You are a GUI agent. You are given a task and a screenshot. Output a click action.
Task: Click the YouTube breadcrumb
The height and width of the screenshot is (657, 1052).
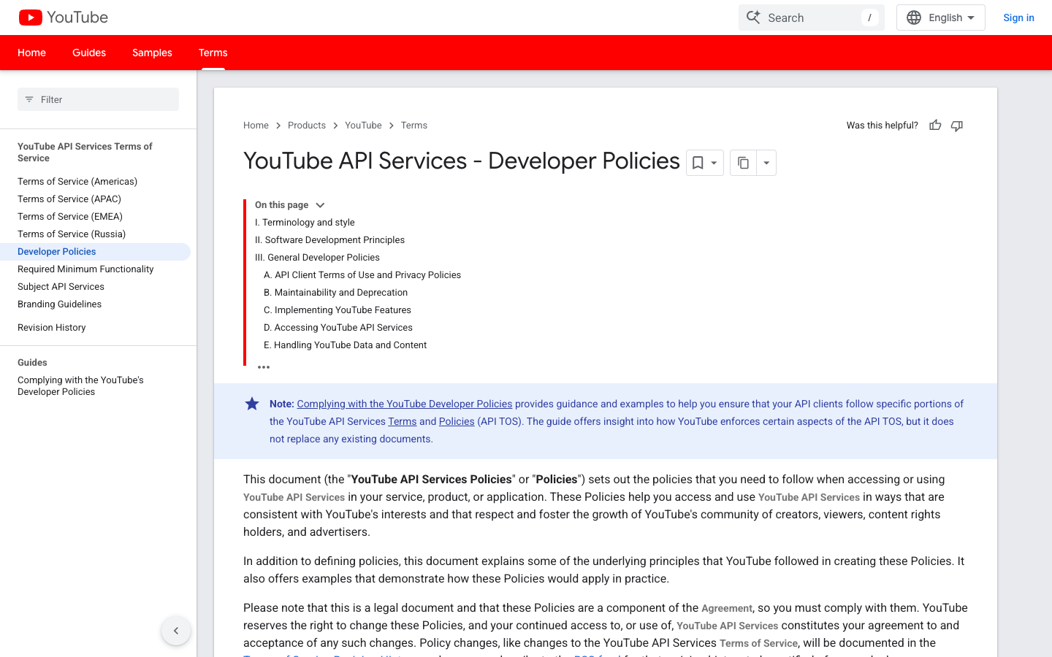click(x=363, y=126)
